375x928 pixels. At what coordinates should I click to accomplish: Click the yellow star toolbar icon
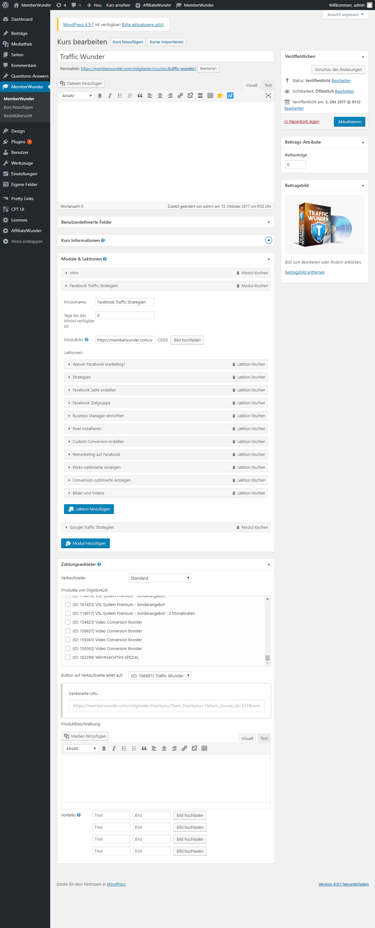(220, 96)
